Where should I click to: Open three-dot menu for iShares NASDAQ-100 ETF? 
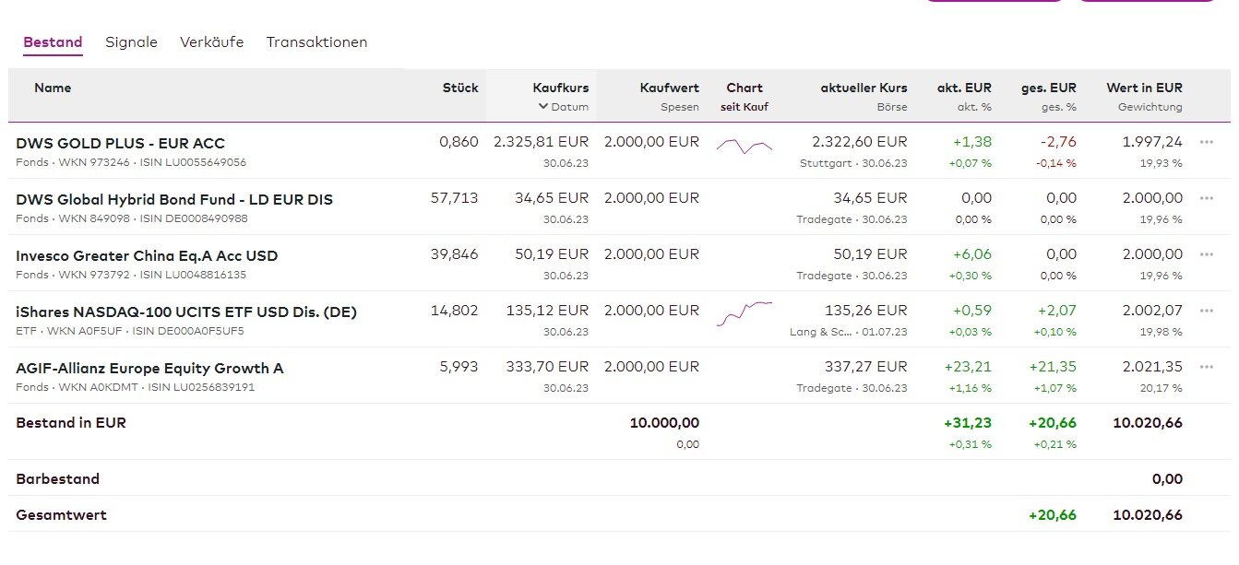click(1206, 311)
